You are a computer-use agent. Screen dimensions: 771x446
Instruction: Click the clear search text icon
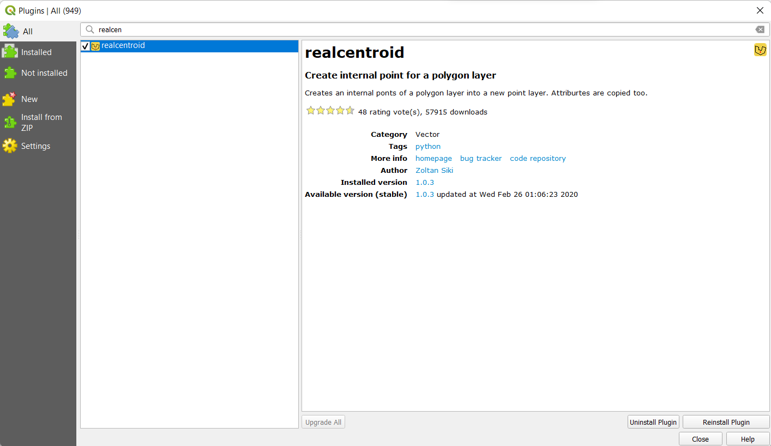click(760, 29)
